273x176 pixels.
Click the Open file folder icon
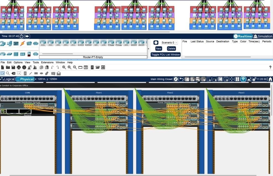(8, 67)
